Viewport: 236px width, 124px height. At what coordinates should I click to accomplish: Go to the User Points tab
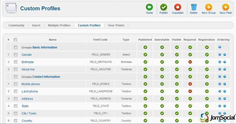point(116,26)
